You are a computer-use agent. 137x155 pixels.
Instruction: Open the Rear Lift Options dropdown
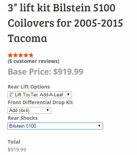pos(39,95)
